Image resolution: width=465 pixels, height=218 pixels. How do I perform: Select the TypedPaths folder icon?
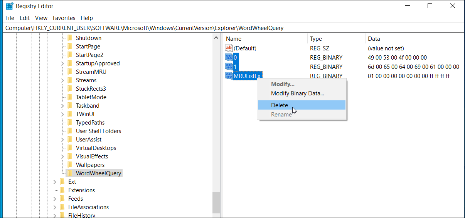tap(70, 122)
